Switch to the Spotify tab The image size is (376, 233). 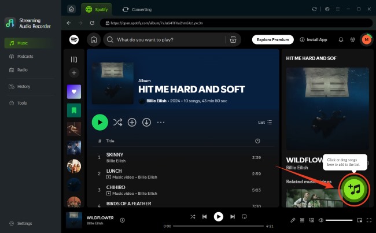(x=97, y=9)
